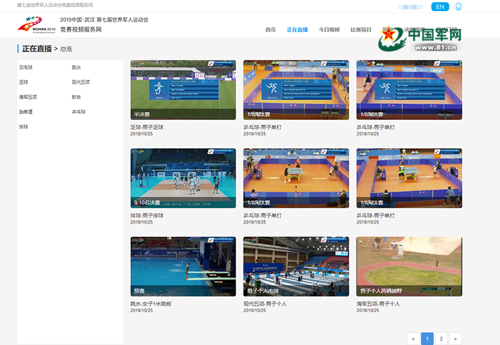The image size is (500, 345).
Task: Go to previous page with « arrow
Action: click(413, 338)
